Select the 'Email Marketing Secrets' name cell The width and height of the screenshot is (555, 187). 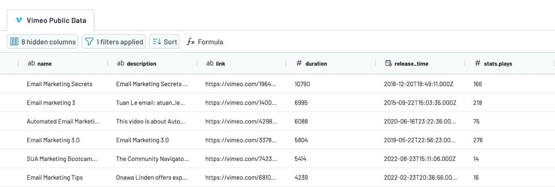60,84
